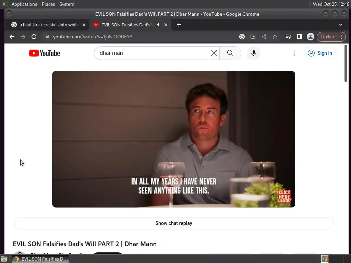The height and width of the screenshot is (263, 351).
Task: Close the 'u haul truck crashes' tab
Action: point(84,25)
